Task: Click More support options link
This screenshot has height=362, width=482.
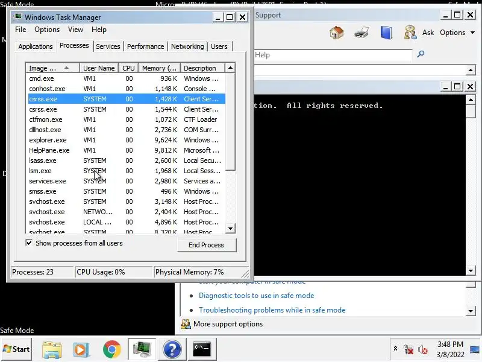Action: pyautogui.click(x=228, y=324)
